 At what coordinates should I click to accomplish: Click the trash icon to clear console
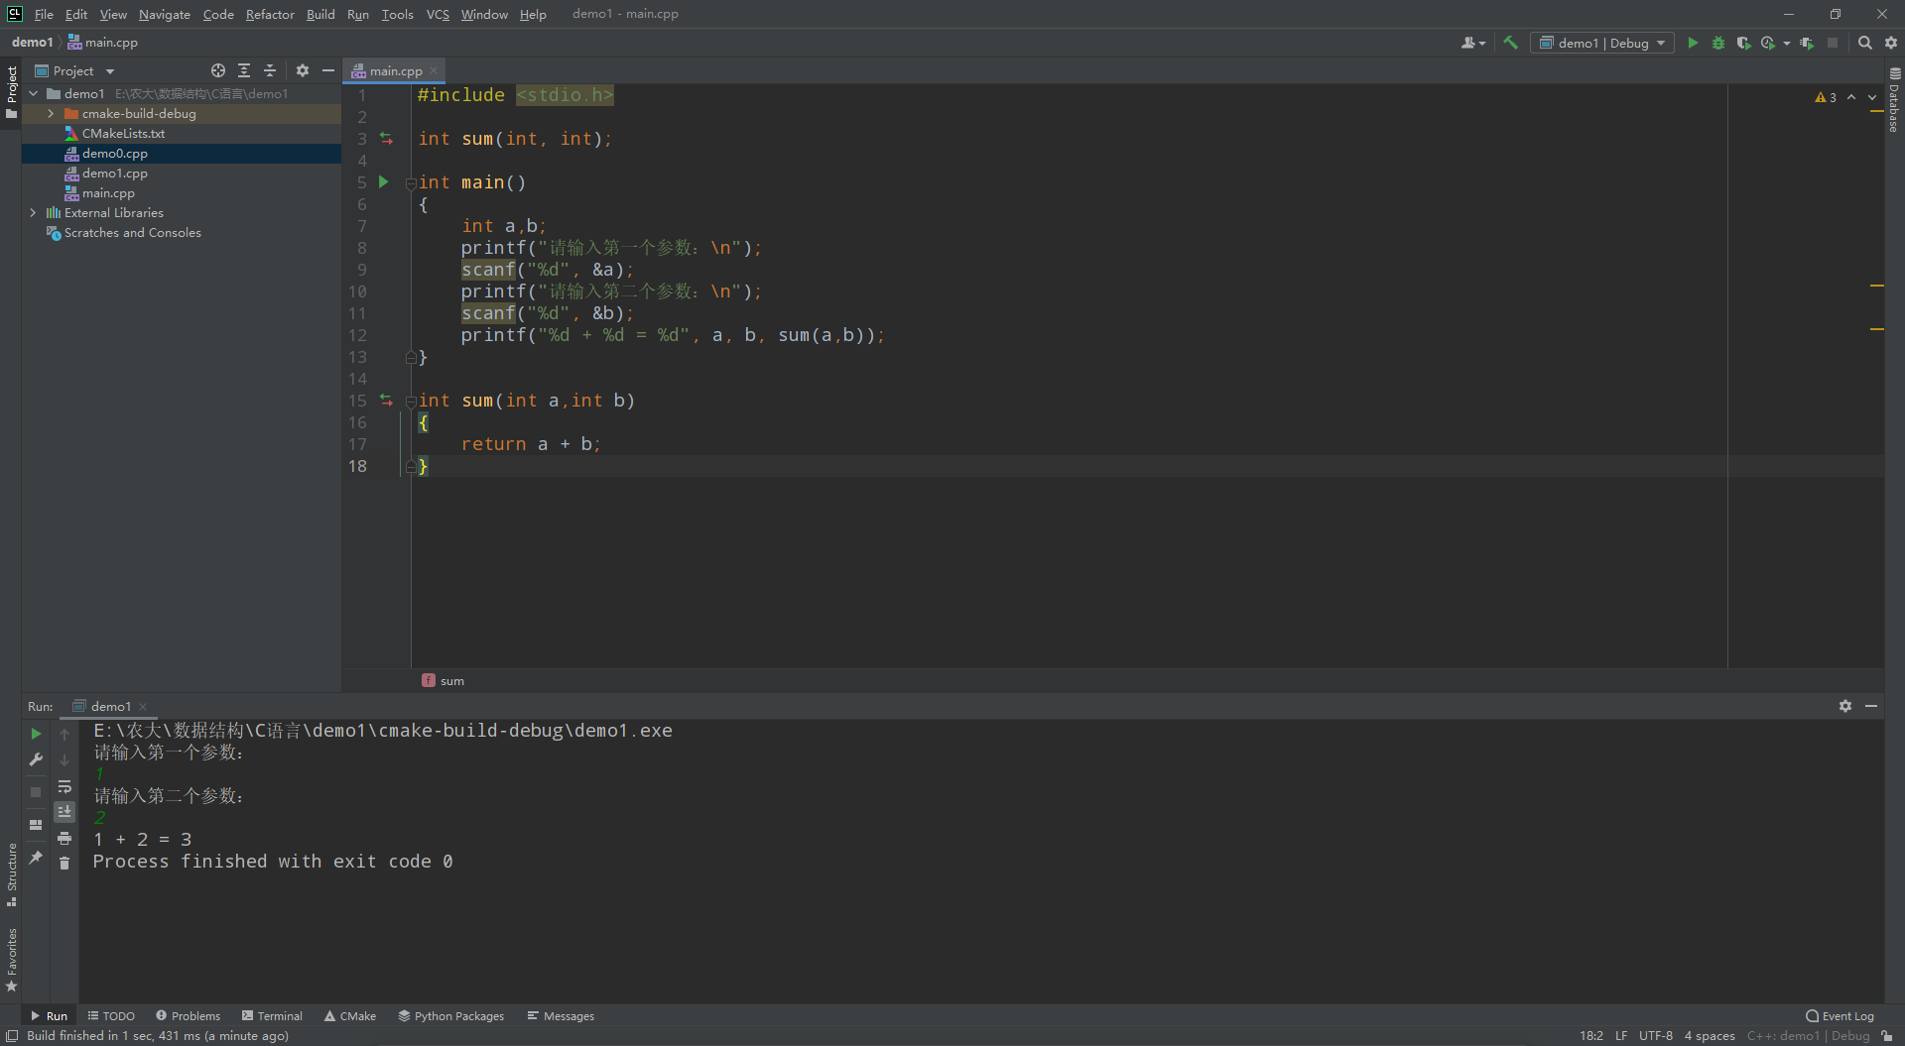point(64,864)
